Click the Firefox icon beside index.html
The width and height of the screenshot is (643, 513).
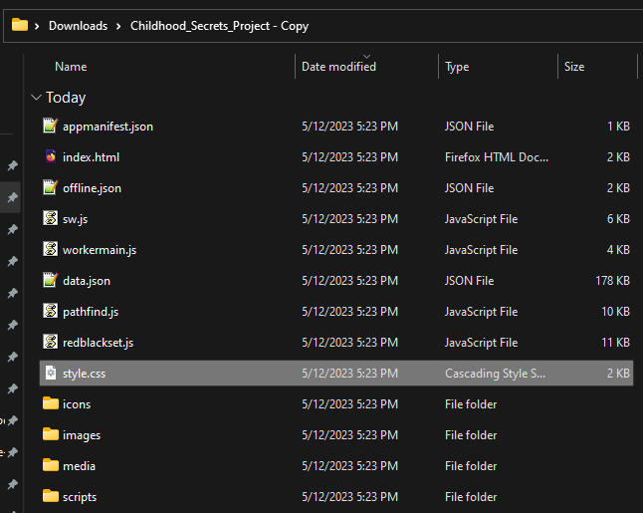pos(51,157)
